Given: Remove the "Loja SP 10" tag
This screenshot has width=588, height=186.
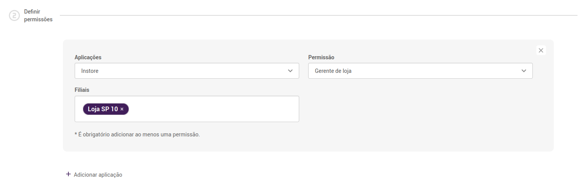Looking at the screenshot, I should [x=122, y=109].
